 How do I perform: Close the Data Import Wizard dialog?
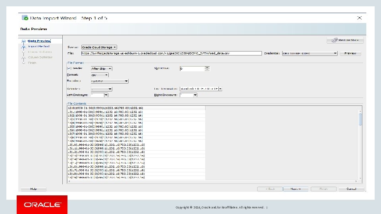pos(360,18)
